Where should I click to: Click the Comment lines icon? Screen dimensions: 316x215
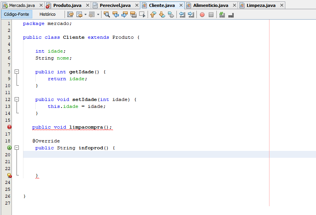click(x=222, y=15)
